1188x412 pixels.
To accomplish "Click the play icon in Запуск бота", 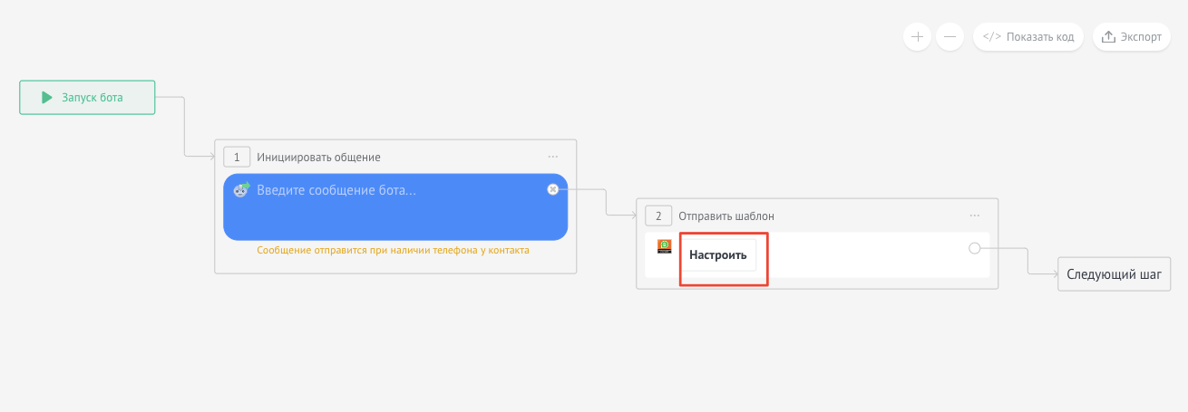I will [46, 98].
